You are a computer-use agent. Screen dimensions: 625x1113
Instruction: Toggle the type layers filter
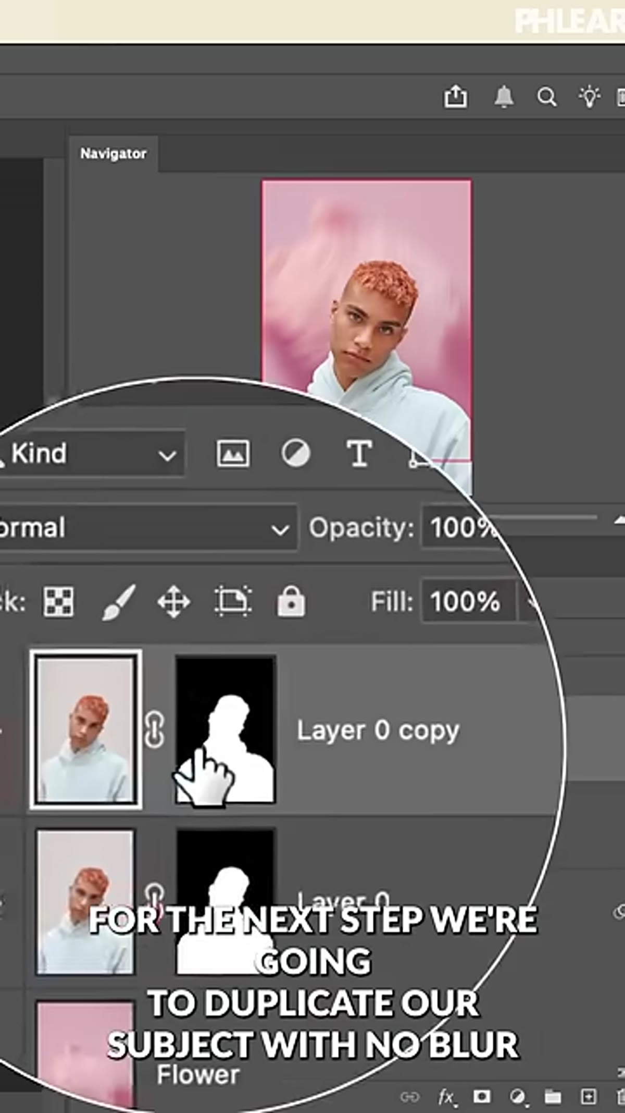(359, 453)
